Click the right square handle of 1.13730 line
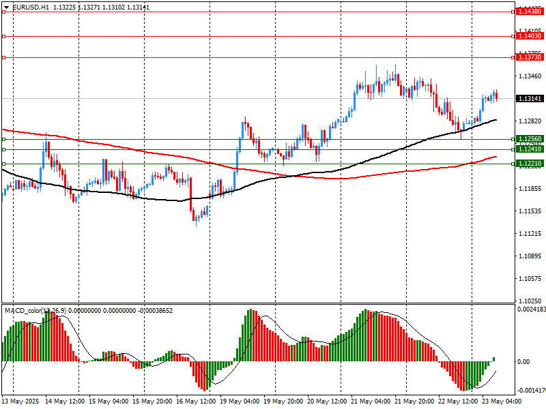The image size is (546, 409). tap(513, 58)
